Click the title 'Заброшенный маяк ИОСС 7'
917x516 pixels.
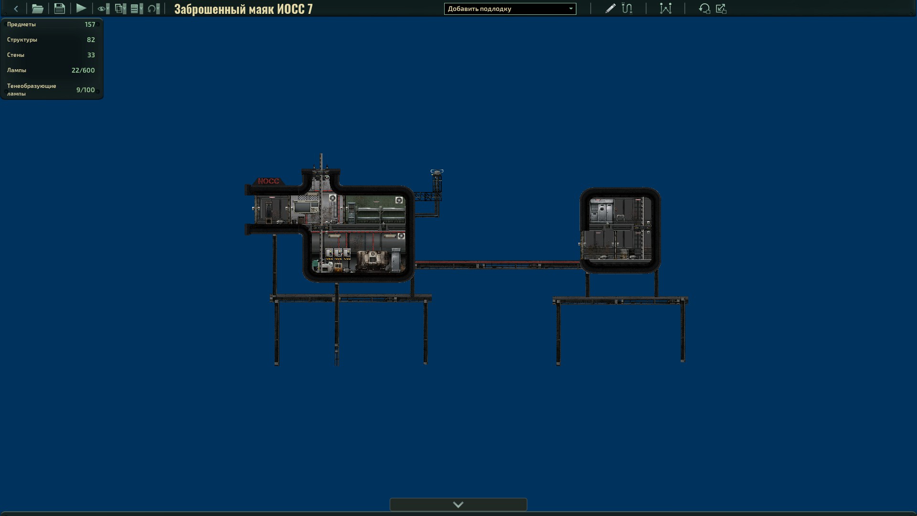[244, 9]
